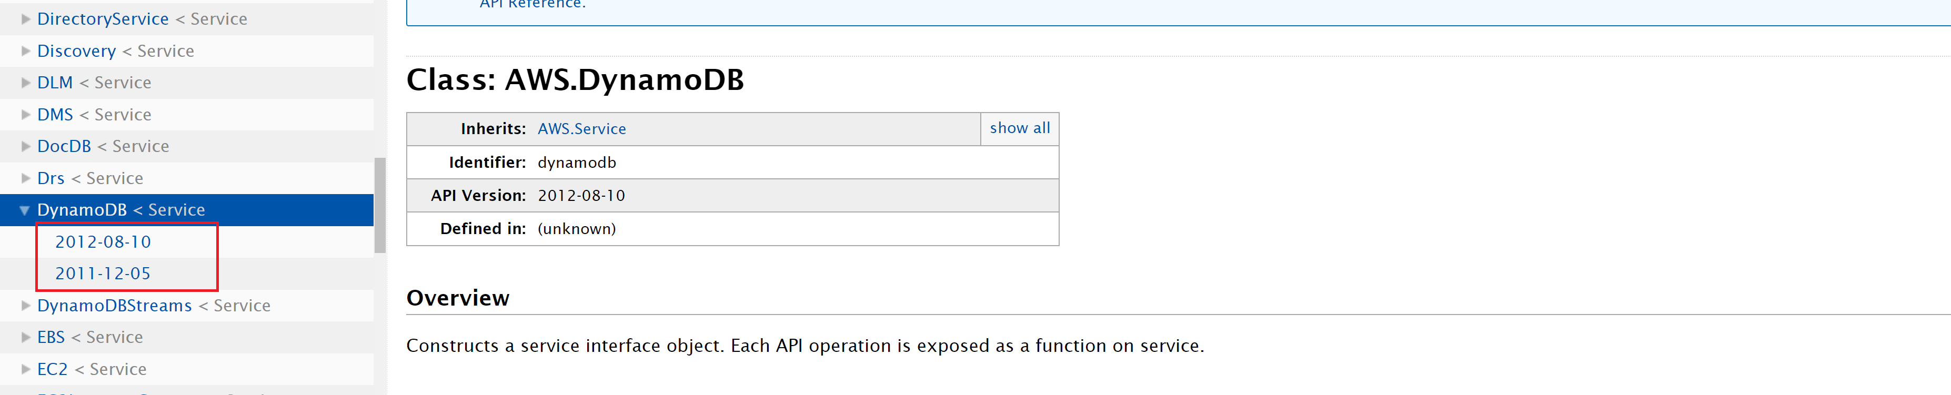Expand the DLM tree arrow
The image size is (1951, 395).
(25, 83)
